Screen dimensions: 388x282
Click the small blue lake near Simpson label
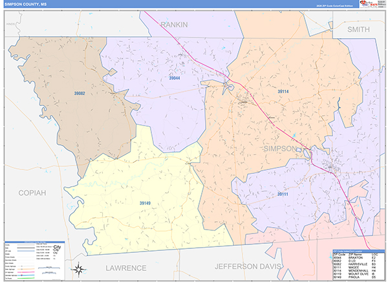point(294,135)
